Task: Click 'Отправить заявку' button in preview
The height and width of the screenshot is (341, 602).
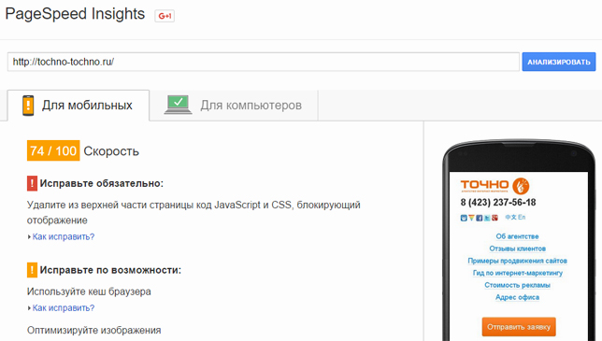Action: (x=519, y=327)
